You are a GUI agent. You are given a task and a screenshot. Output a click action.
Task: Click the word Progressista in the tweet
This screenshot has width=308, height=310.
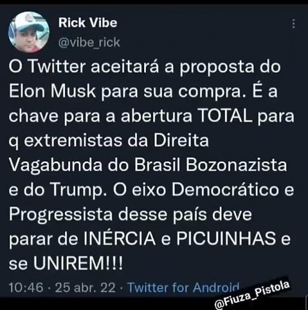point(61,215)
